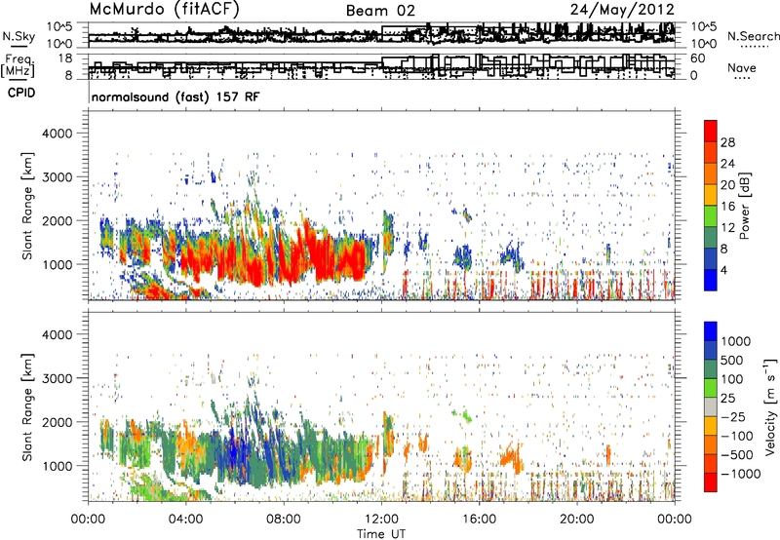Click the '04:00' time axis label
Viewport: 780px width, 540px height.
pyautogui.click(x=185, y=520)
